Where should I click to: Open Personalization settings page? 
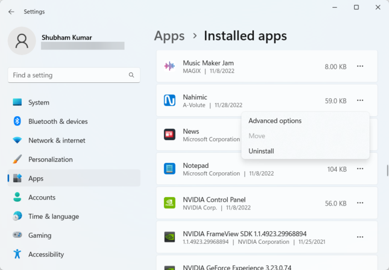tap(50, 159)
